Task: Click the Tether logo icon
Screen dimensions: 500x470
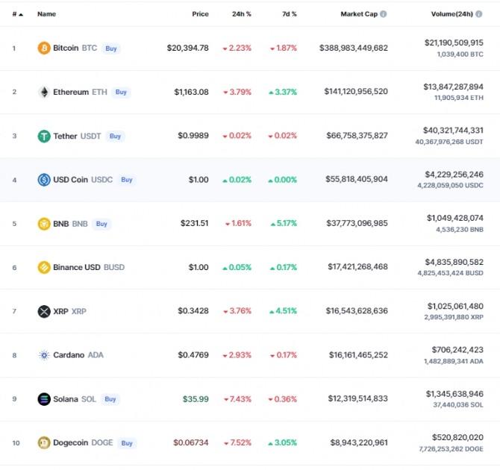Action: click(44, 137)
